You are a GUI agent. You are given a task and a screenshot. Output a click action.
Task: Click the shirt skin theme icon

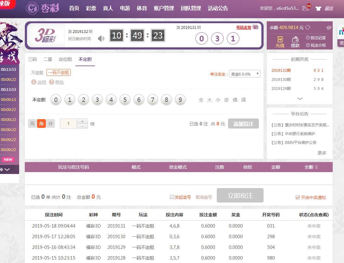pyautogui.click(x=318, y=8)
